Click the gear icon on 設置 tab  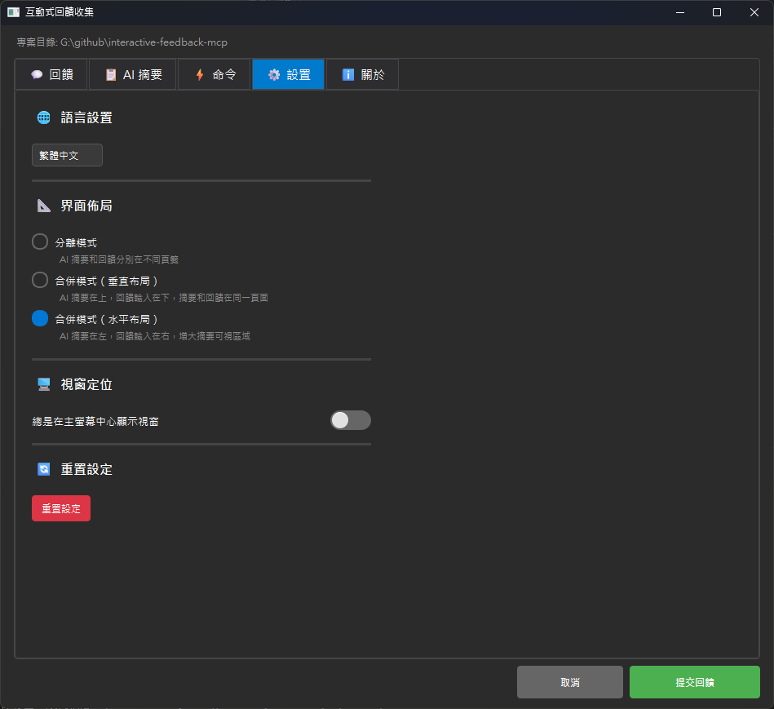click(x=273, y=73)
